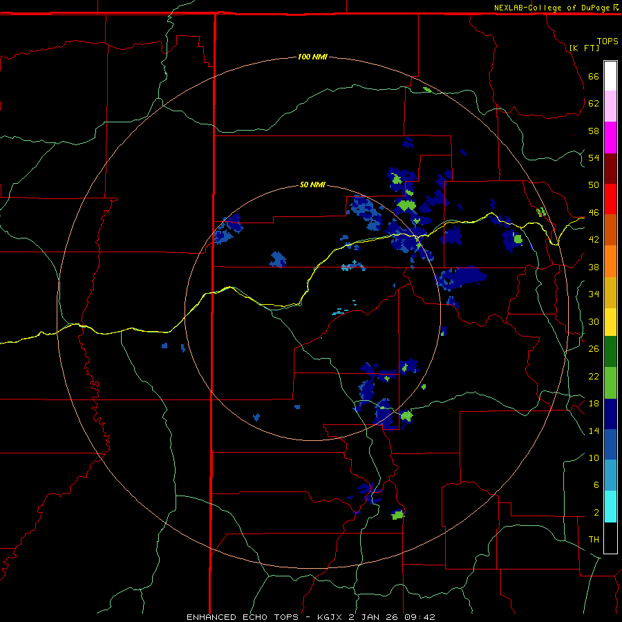Click the magenta legend swatch
Image resolution: width=622 pixels, height=622 pixels.
point(610,138)
